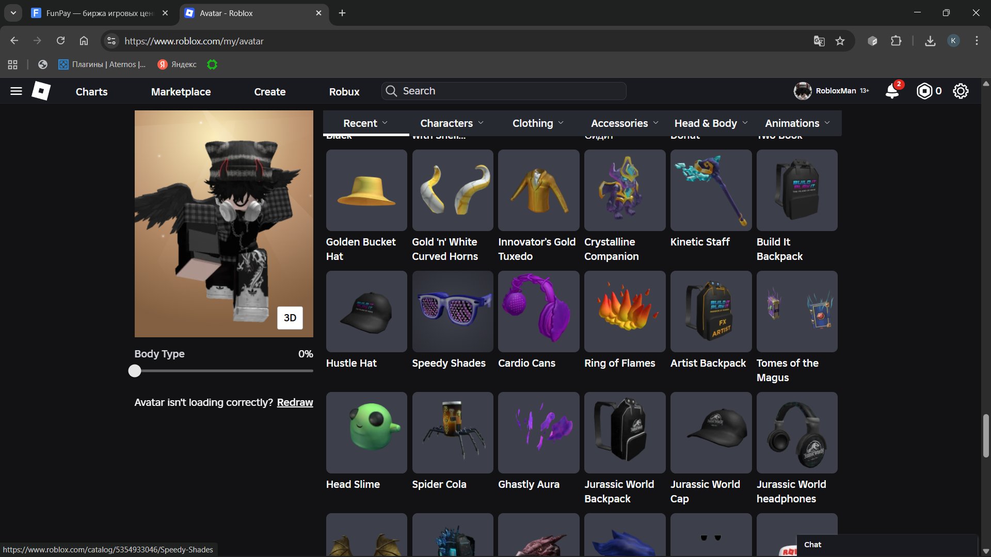Click the browser translate page icon

tap(819, 41)
